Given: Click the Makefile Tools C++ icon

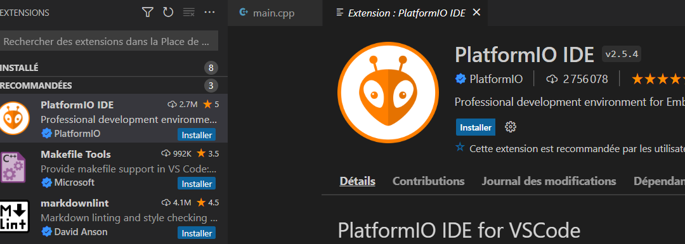Looking at the screenshot, I should pos(13,167).
